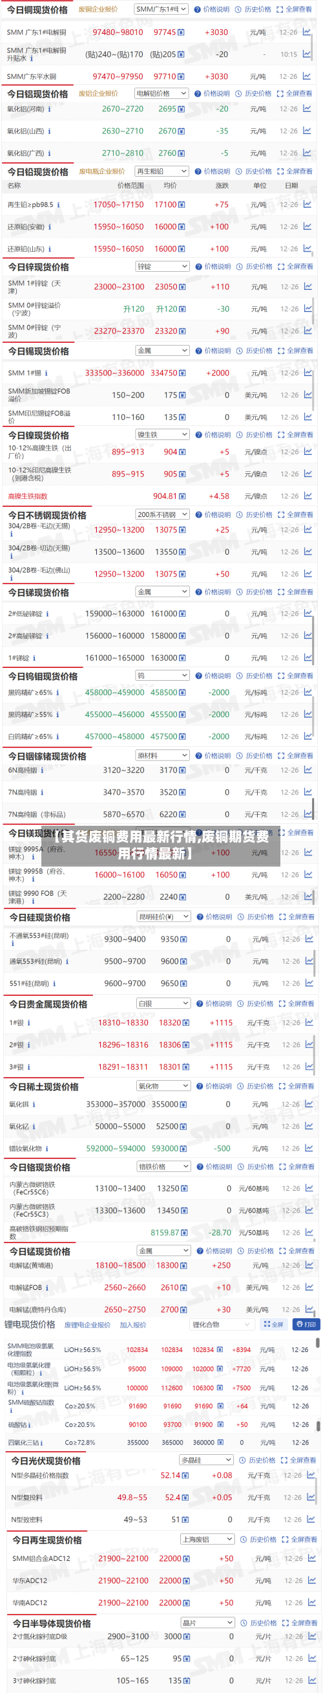Image resolution: width=323 pixels, height=1693 pixels.
Task: Open 历史价格 for 今日铝现货价格
Action: (x=254, y=93)
